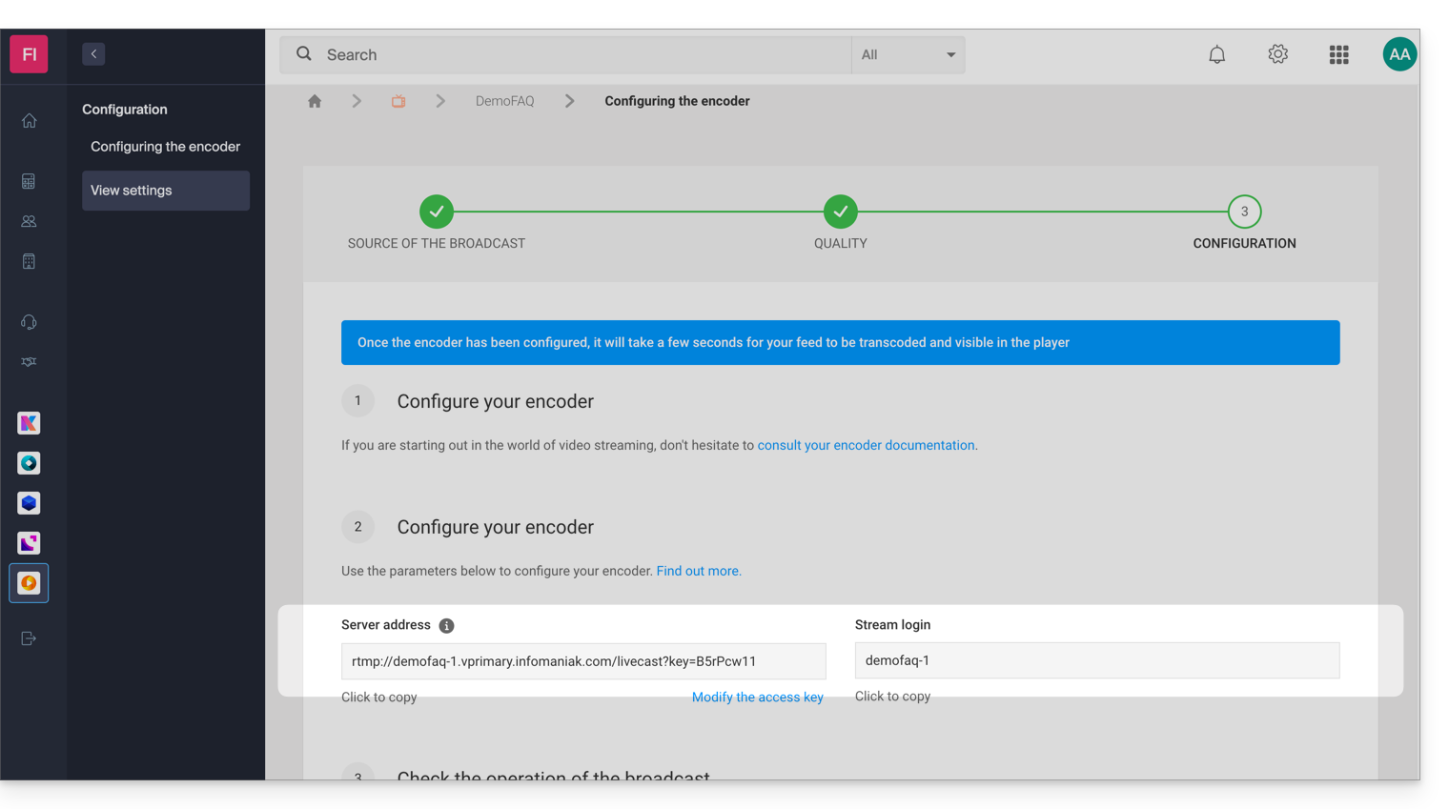Click Modify the access key
Viewport: 1449px width, 809px height.
click(x=757, y=698)
